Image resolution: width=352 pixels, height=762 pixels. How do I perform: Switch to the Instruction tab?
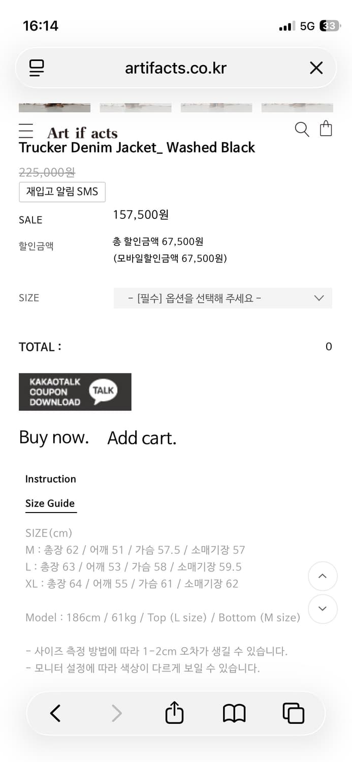coord(50,479)
